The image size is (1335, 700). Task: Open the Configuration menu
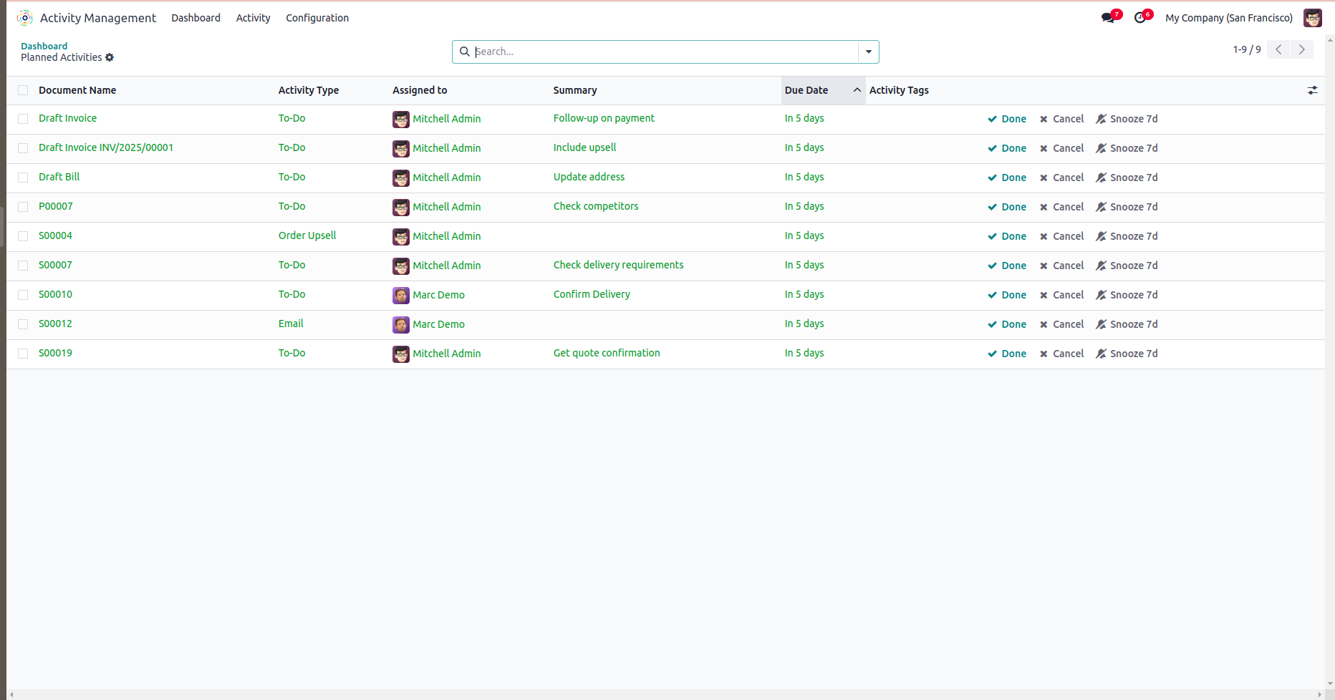pos(317,18)
